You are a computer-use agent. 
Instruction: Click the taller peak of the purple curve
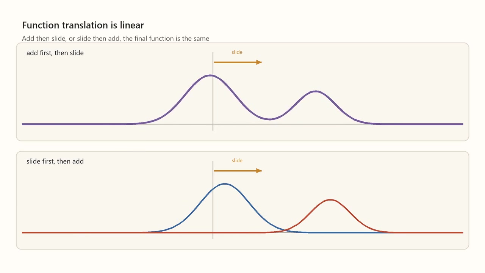(x=210, y=75)
